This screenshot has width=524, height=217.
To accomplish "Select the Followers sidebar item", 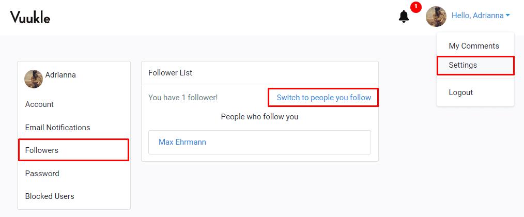I will [x=42, y=150].
